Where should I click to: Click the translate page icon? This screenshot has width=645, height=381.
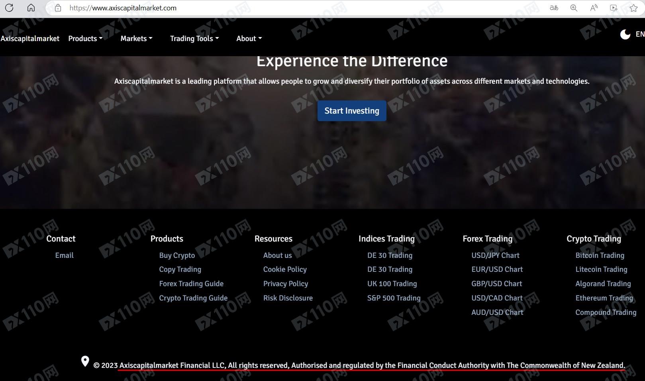click(x=554, y=8)
